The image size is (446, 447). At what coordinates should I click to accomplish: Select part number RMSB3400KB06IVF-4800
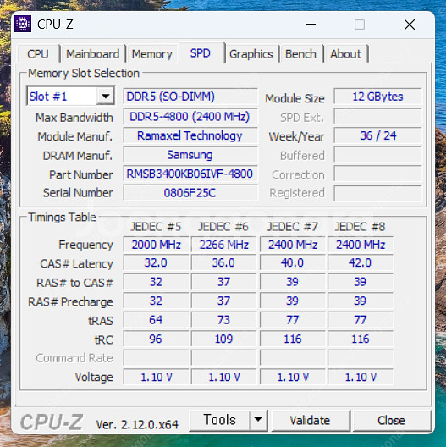190,174
